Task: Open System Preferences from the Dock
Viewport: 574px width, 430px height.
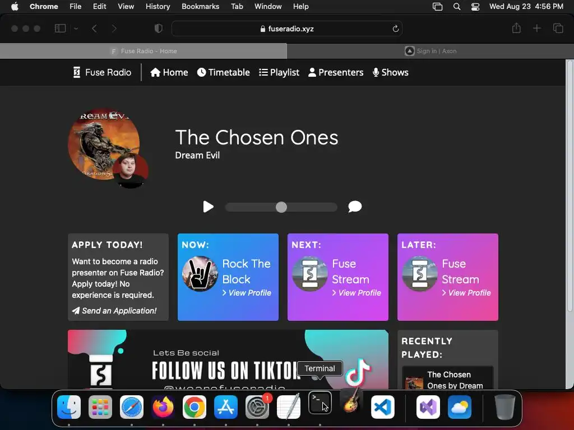Action: coord(257,407)
